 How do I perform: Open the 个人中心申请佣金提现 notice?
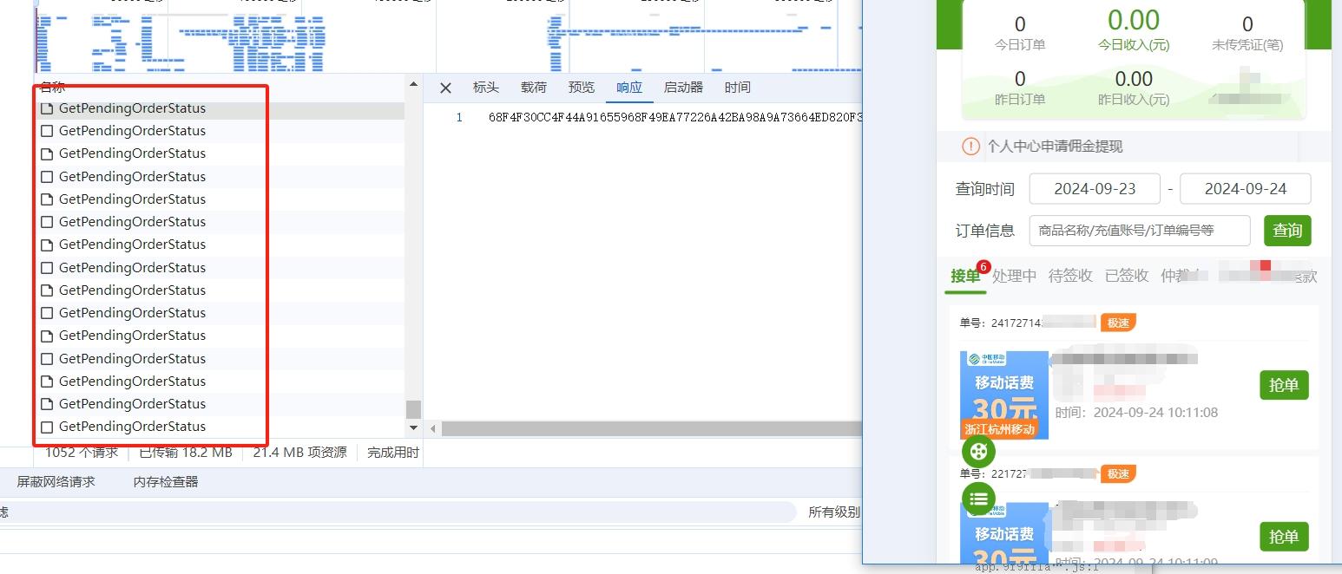tap(1055, 147)
